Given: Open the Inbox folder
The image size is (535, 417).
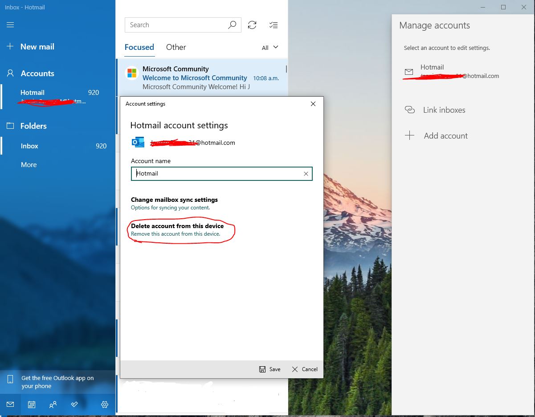Looking at the screenshot, I should [58, 146].
